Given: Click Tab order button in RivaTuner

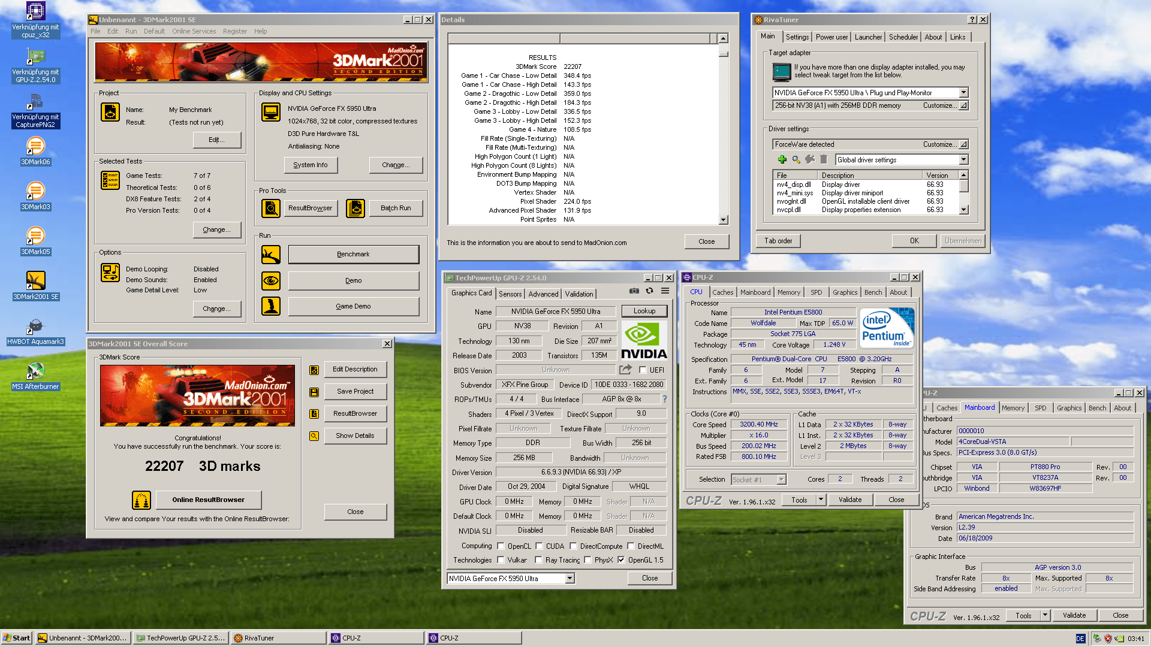Looking at the screenshot, I should click(778, 241).
